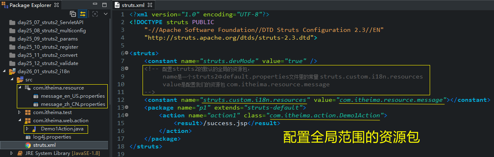Select day25_08_struts2_multiconfig project
Image resolution: width=494 pixels, height=157 pixels.
(52, 31)
